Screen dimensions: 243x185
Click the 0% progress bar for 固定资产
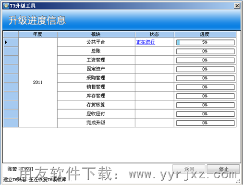coord(205,69)
